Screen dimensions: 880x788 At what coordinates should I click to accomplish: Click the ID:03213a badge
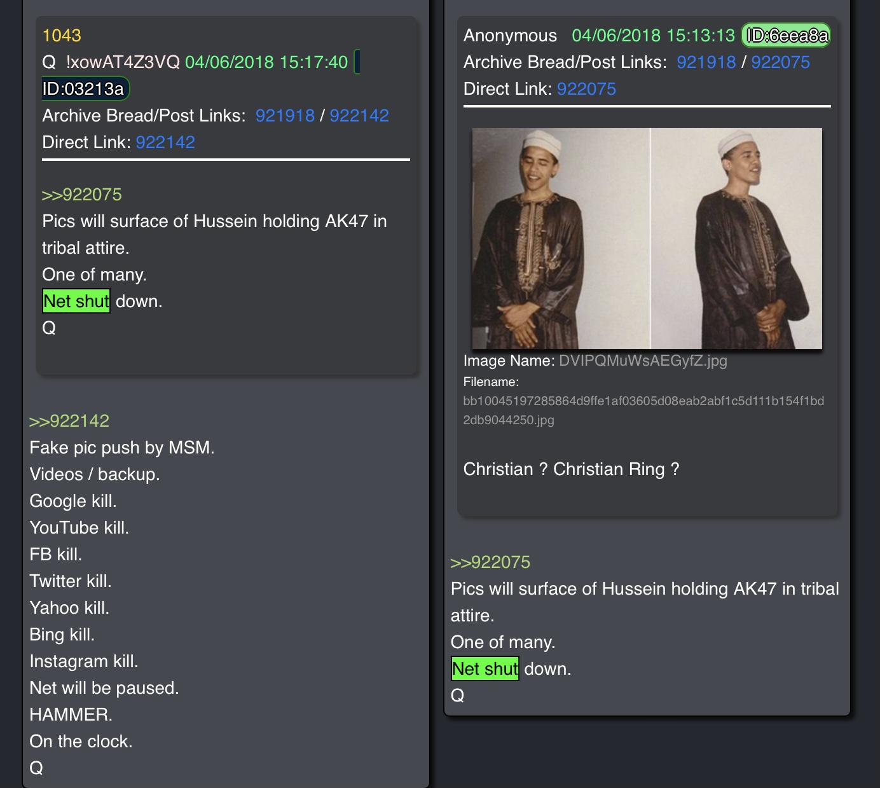pos(85,88)
